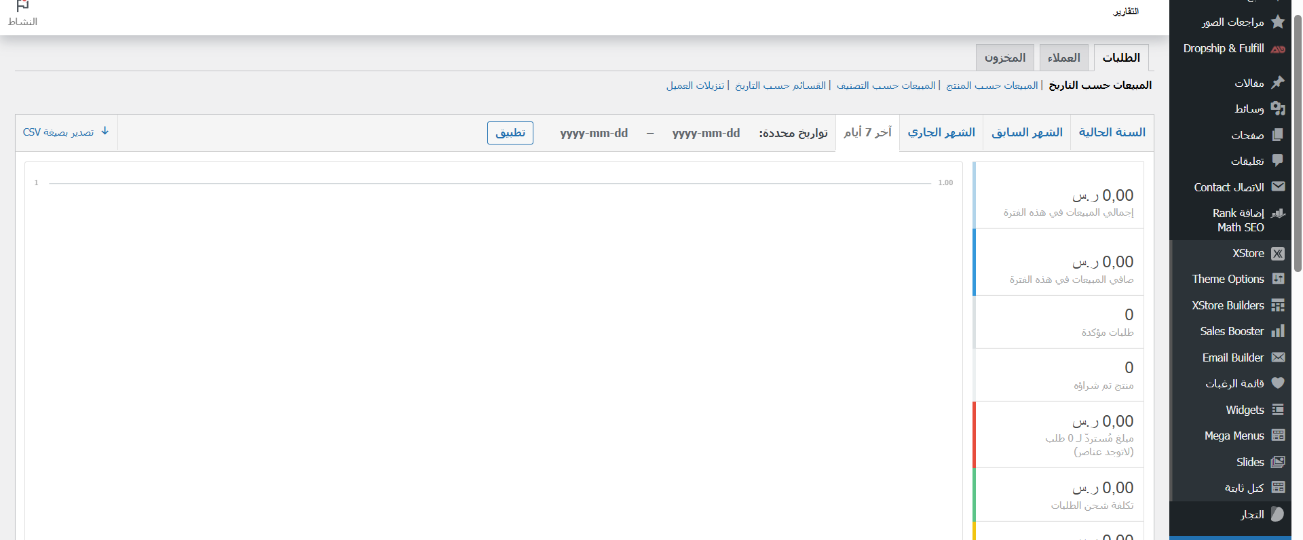The height and width of the screenshot is (540, 1303).
Task: Click the comment bubble icon beside تعليقات
Action: point(1278,161)
